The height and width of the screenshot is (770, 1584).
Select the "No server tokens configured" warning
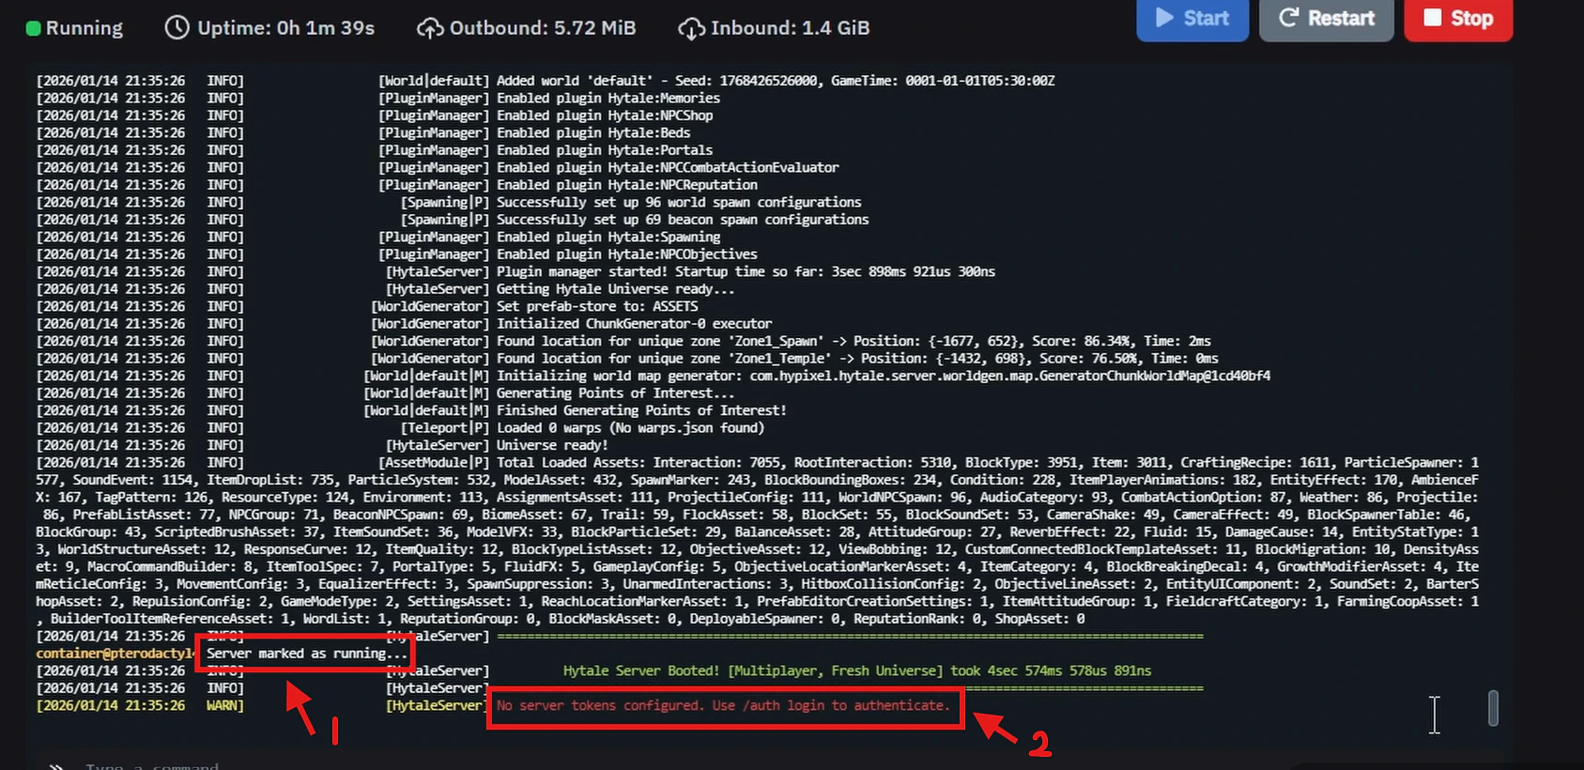click(x=723, y=706)
